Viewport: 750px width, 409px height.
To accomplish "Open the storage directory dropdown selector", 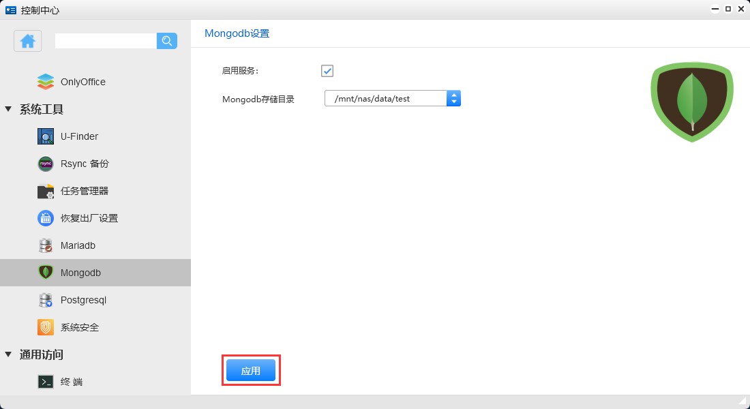I will point(454,98).
